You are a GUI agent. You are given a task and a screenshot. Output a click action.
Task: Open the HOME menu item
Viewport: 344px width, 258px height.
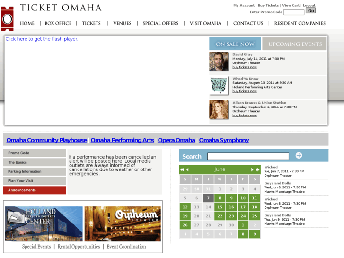tap(27, 23)
